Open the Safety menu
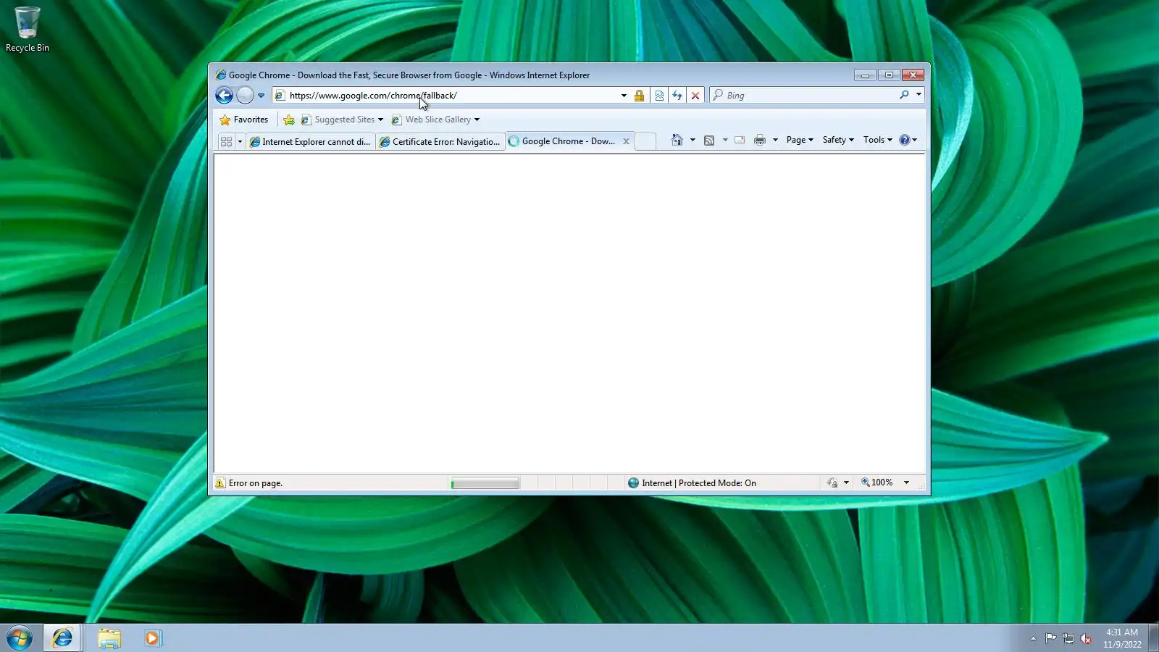1159x652 pixels. (x=838, y=140)
